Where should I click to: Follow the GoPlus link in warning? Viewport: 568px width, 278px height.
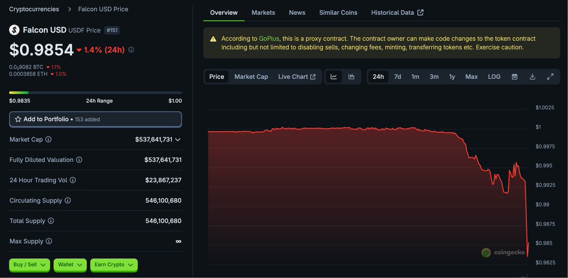tap(269, 39)
